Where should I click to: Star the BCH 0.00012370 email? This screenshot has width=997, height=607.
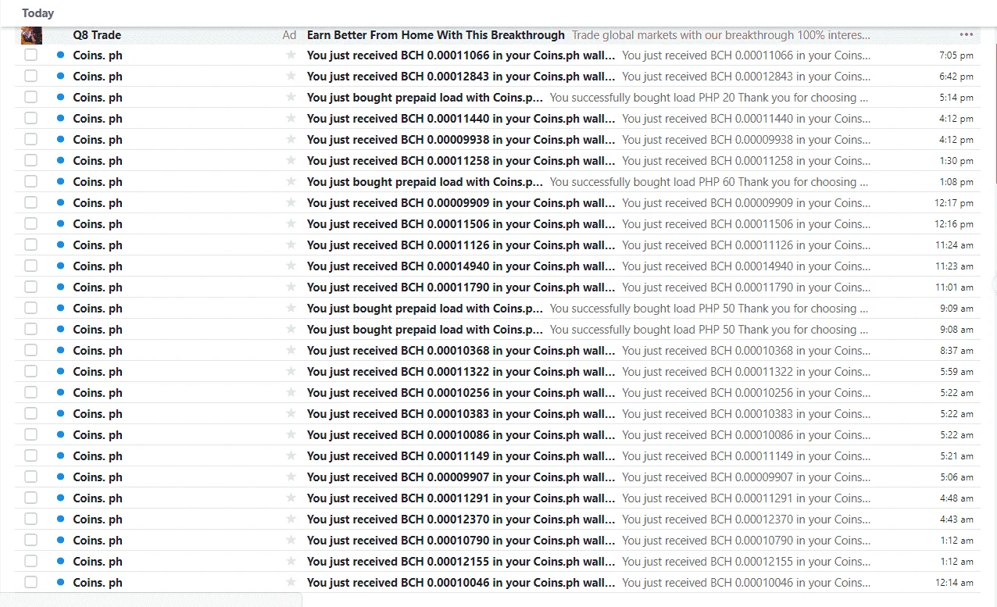(291, 520)
